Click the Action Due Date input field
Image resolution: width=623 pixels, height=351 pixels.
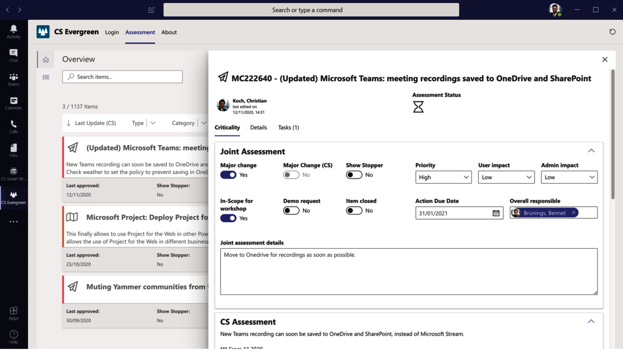click(459, 213)
